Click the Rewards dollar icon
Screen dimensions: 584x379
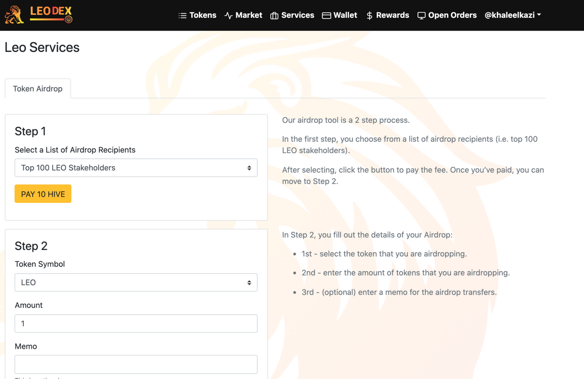point(369,15)
